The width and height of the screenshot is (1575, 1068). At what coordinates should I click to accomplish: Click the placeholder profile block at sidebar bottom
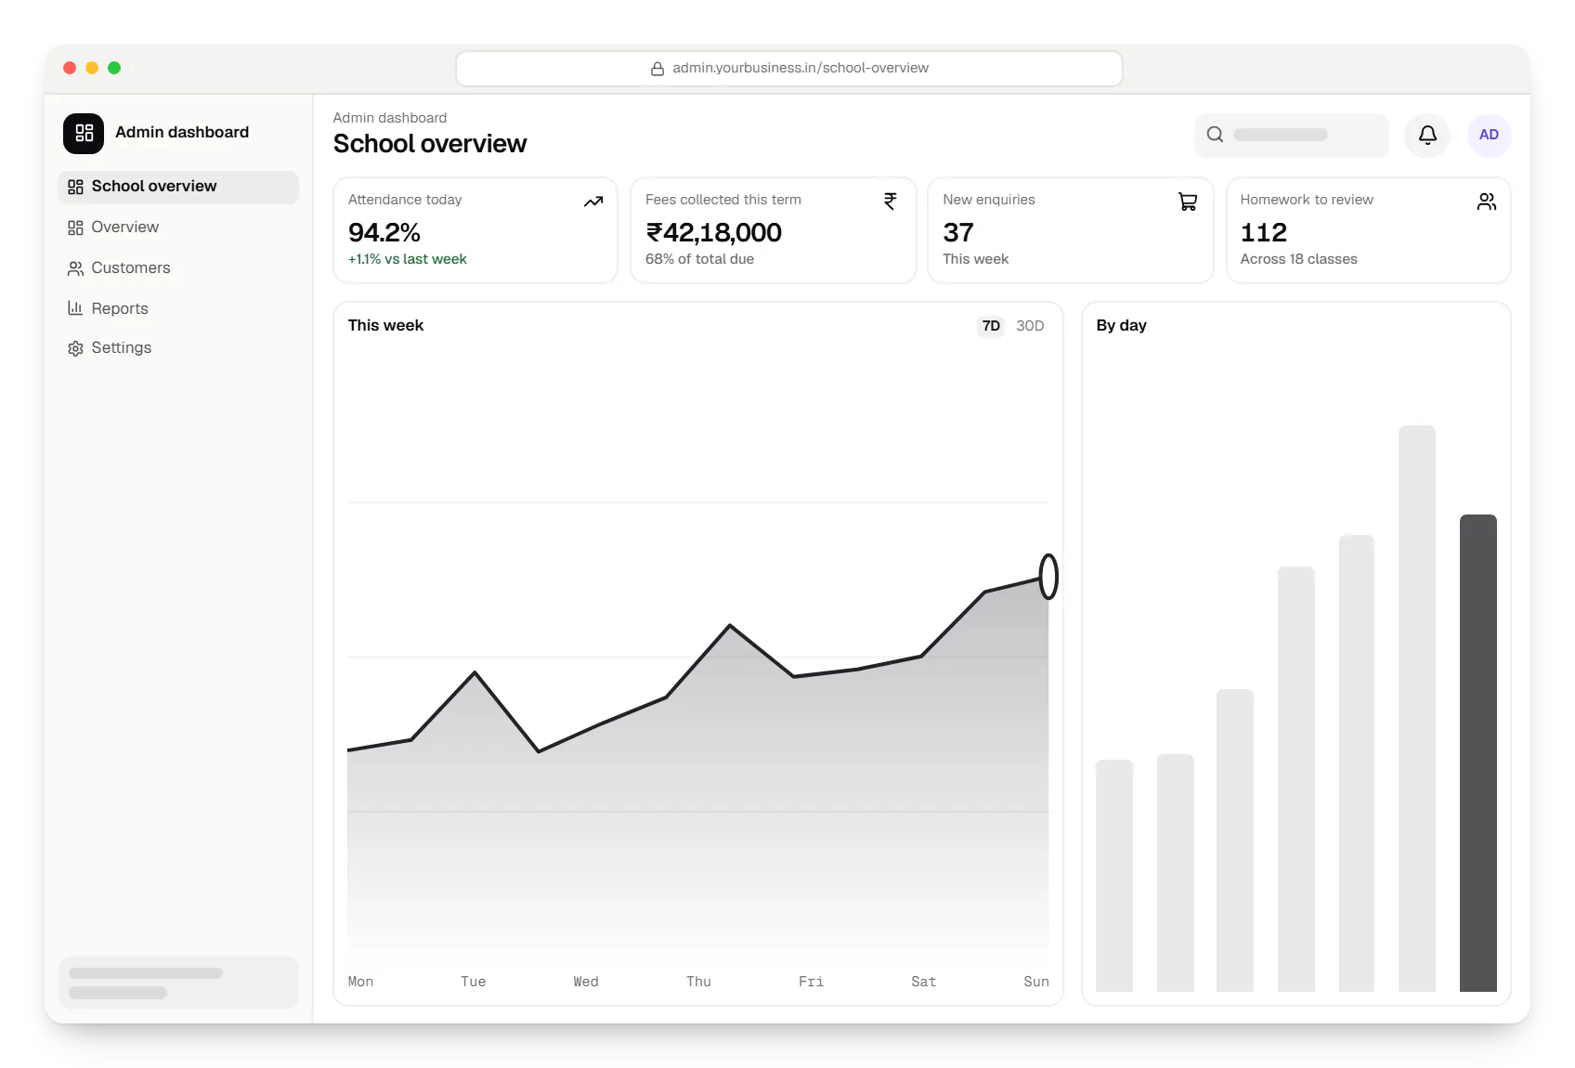tap(178, 983)
